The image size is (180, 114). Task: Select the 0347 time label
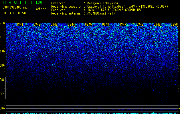click(123, 25)
